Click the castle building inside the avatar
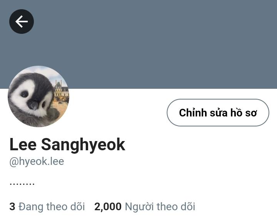 point(61,89)
